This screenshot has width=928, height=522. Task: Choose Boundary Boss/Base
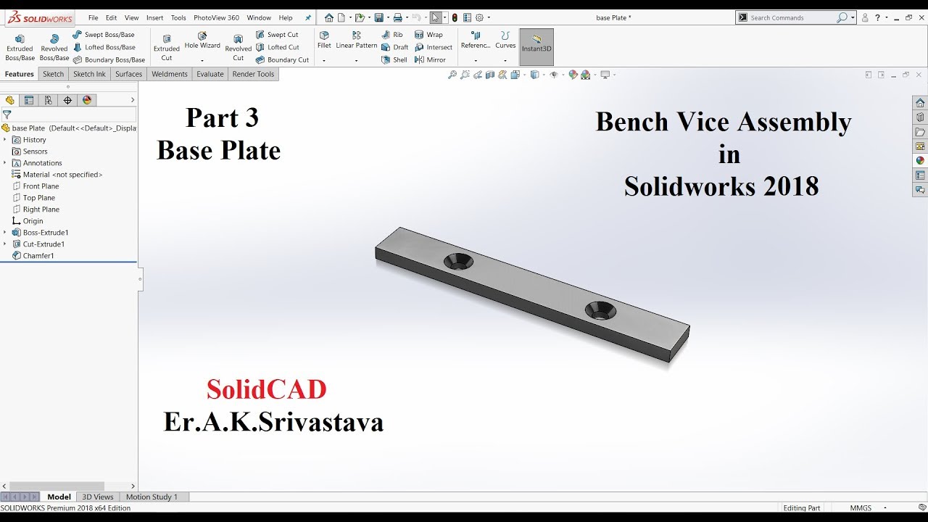pos(109,60)
